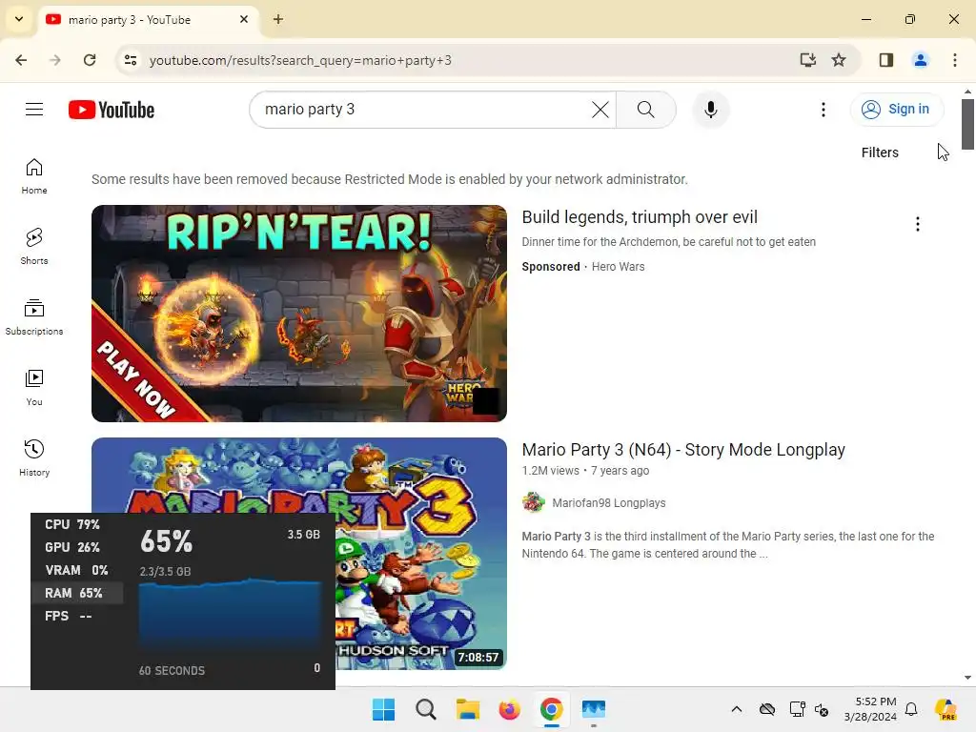This screenshot has height=732, width=976.
Task: Go to the YouTube logo homepage
Action: 112,110
